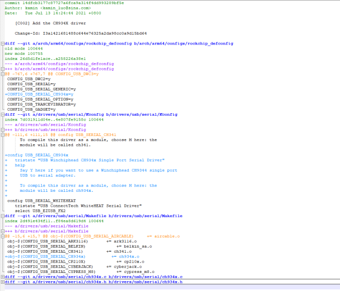The width and height of the screenshot is (340, 291).
Task: Click the CONFIG_USB_SERIAL_CYBERJACK Makefile line
Action: pos(75,267)
